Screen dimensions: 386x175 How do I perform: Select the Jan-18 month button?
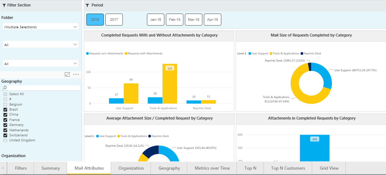(x=156, y=20)
